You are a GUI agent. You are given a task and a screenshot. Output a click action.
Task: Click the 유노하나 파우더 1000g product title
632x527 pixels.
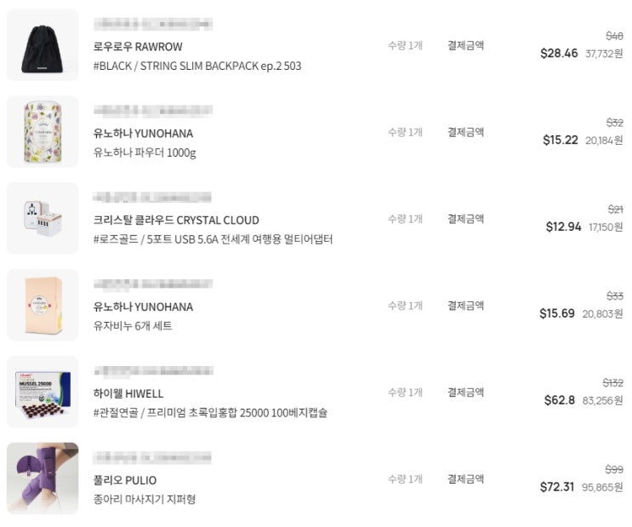click(x=145, y=153)
